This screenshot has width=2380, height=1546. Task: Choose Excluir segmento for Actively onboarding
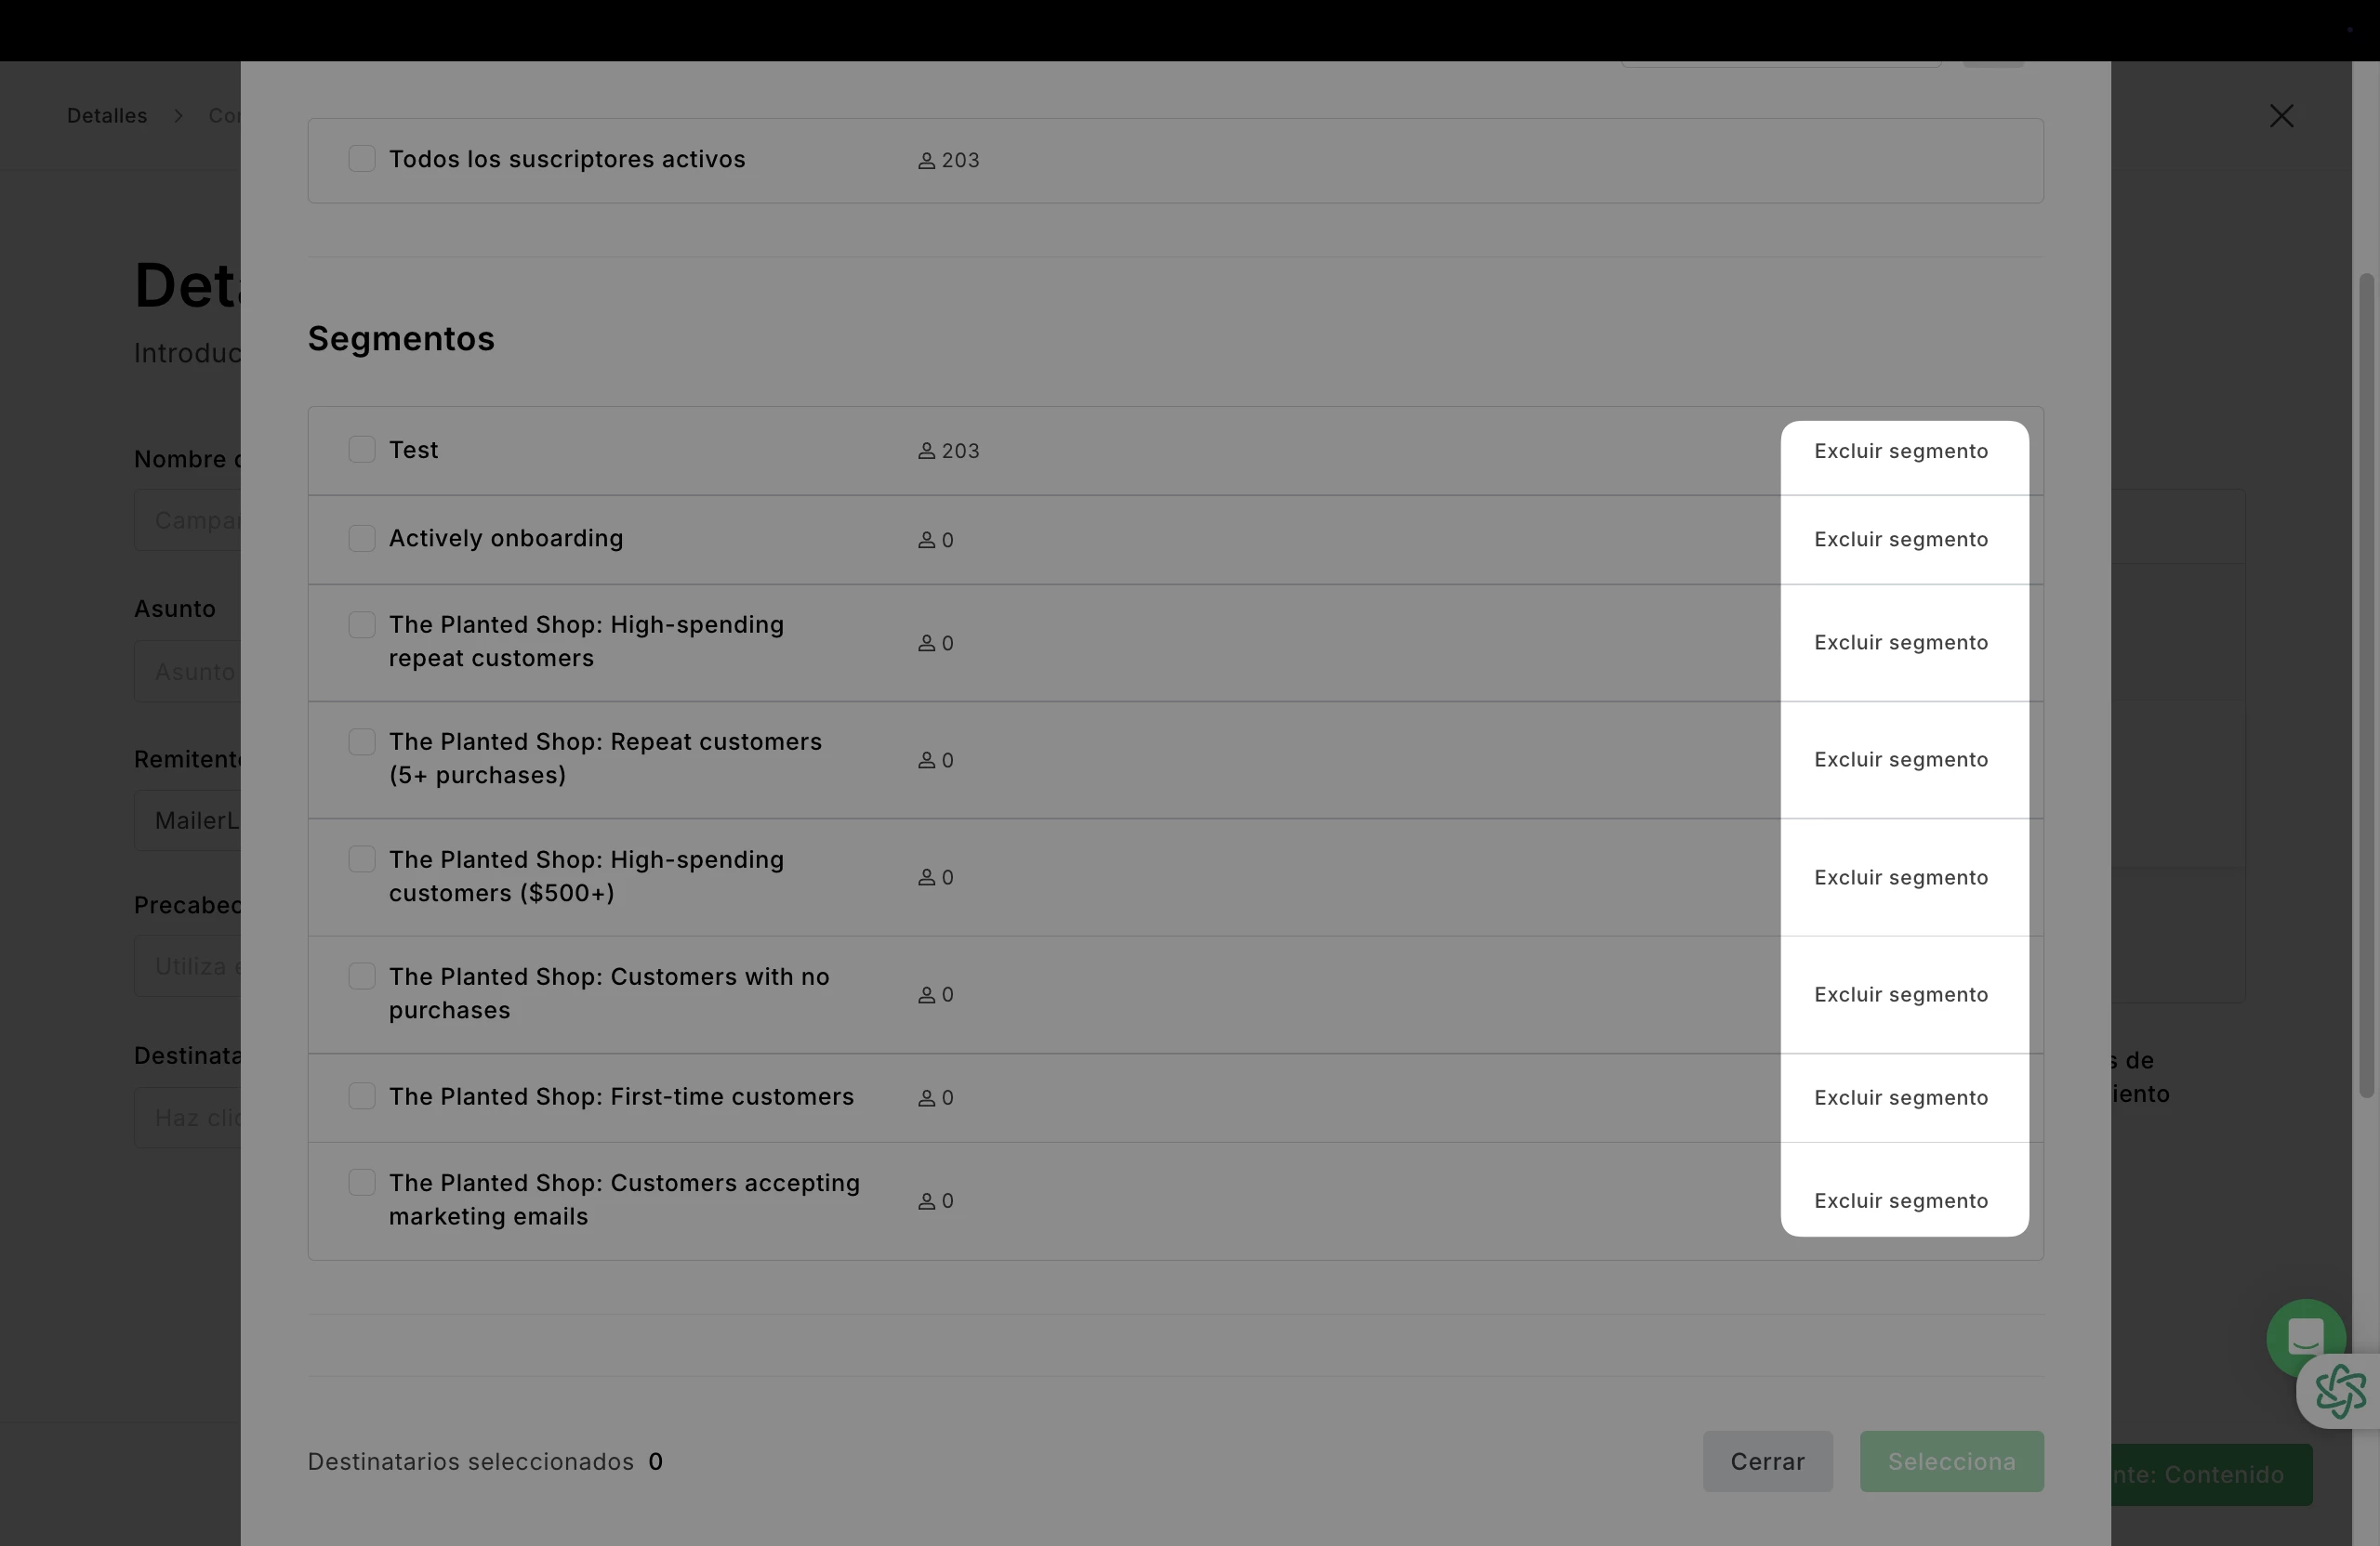click(x=1900, y=540)
